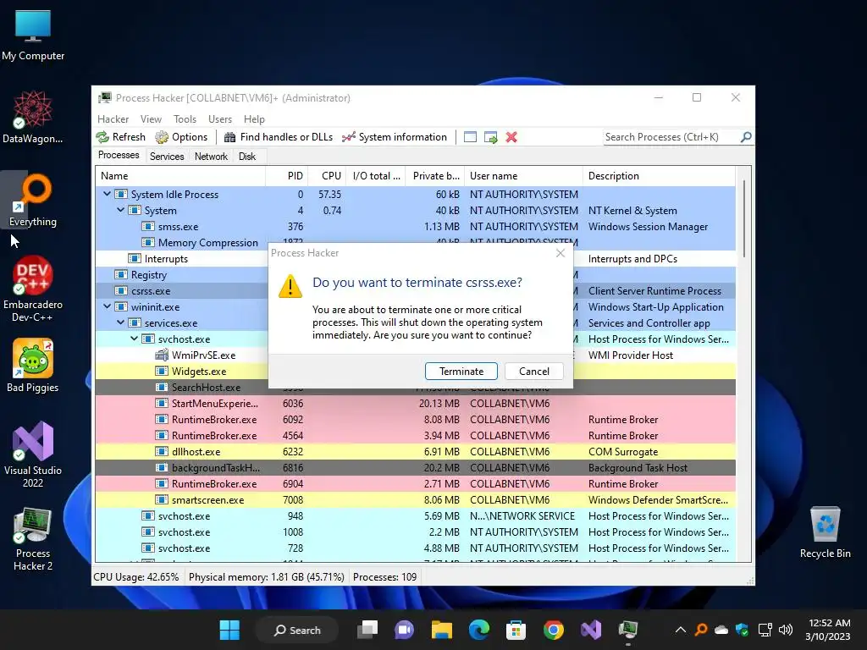867x650 pixels.
Task: Open the Everything desktop shortcut
Action: pyautogui.click(x=33, y=200)
